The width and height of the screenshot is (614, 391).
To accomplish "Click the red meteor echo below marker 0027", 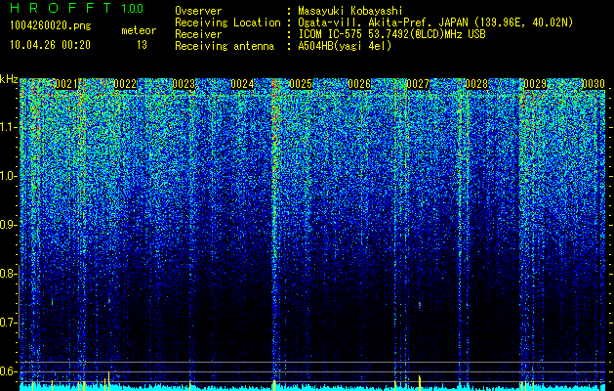I will point(420,304).
